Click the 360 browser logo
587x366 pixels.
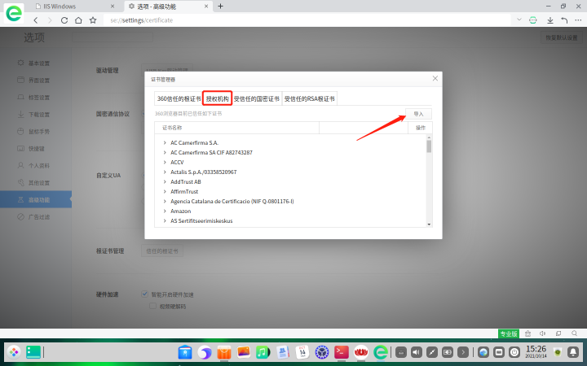click(14, 13)
